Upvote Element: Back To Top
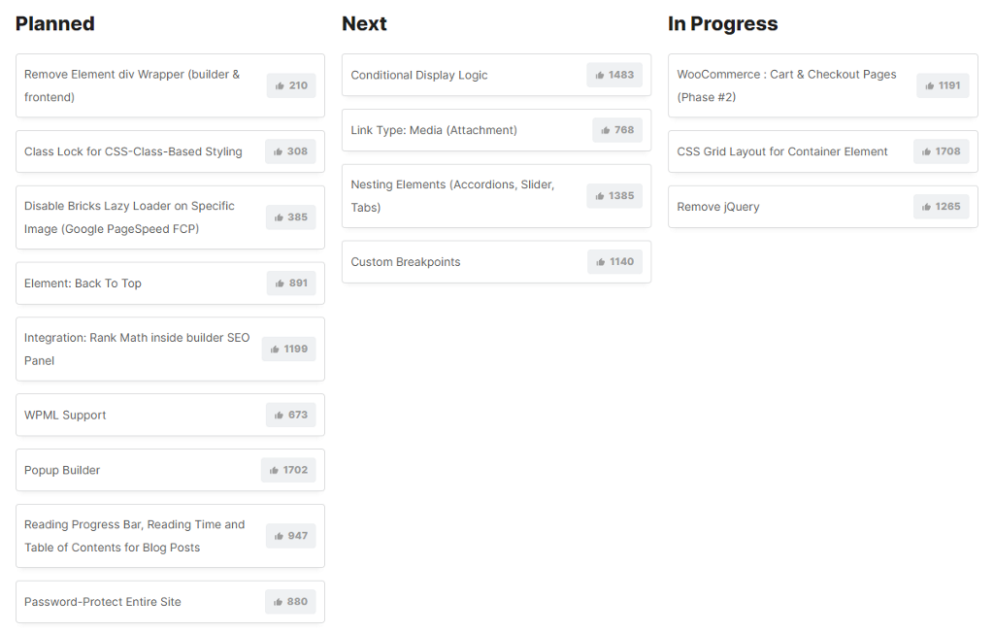The width and height of the screenshot is (994, 633). [290, 283]
